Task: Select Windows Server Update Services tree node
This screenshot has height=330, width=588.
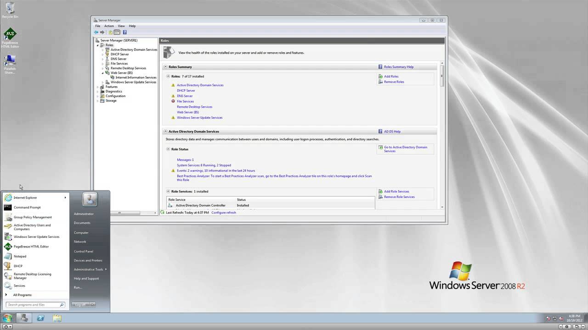Action: (133, 82)
